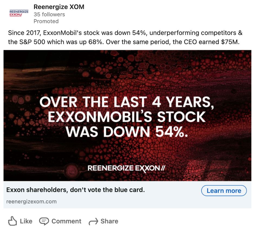Click the headline "Exxon shareholders, don't vote the blue card."
Viewport: 253px width, 227px height.
pos(75,190)
